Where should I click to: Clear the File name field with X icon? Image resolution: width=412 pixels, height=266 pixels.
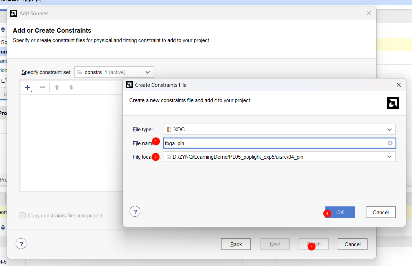coord(390,143)
